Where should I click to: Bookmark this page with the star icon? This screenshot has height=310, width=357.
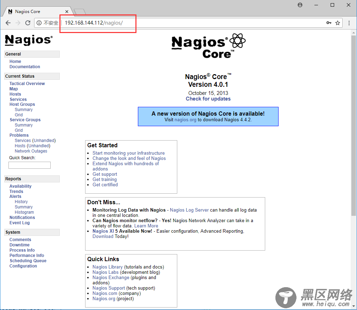click(x=338, y=23)
